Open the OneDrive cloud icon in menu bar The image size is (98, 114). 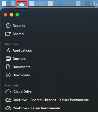[x=22, y=4]
